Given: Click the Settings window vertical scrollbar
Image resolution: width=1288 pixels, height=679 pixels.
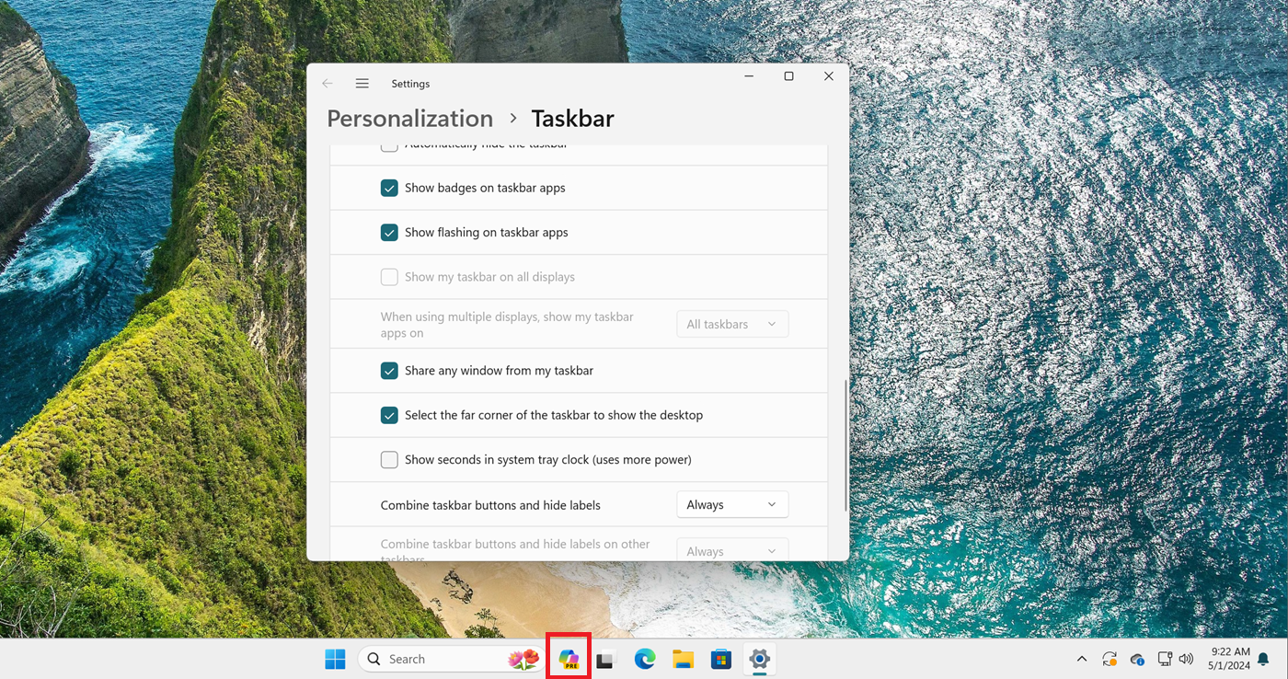Looking at the screenshot, I should coord(845,446).
